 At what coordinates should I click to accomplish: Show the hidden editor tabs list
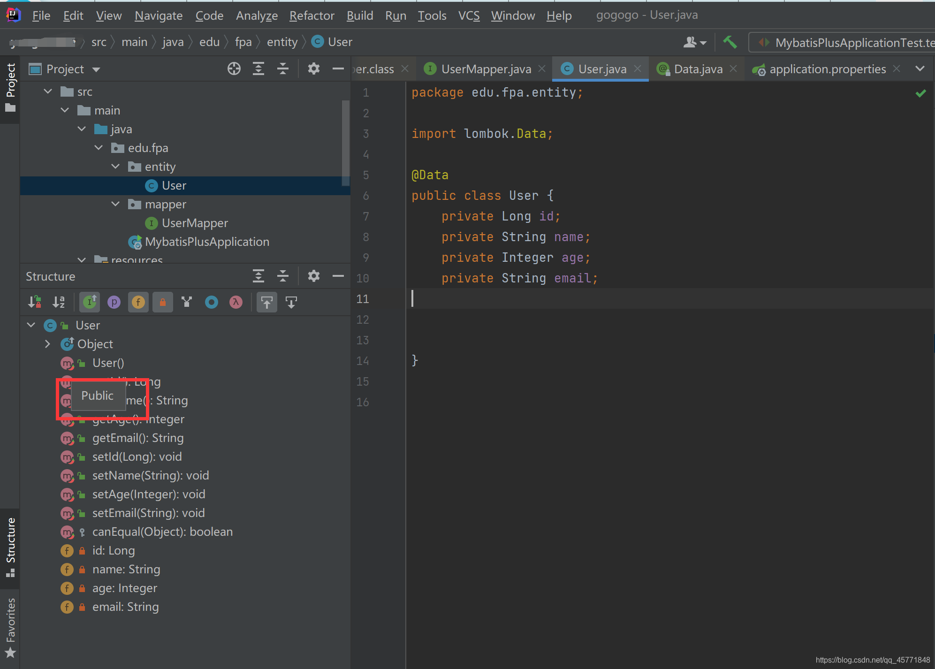point(920,69)
